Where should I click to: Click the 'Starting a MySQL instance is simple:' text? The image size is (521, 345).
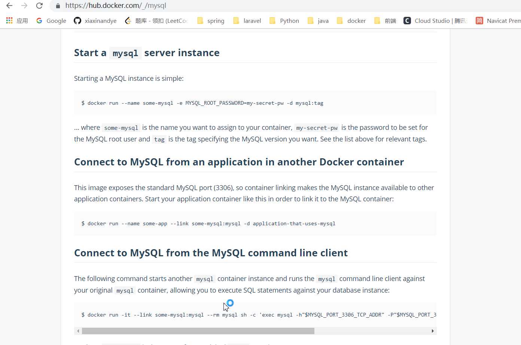[129, 78]
